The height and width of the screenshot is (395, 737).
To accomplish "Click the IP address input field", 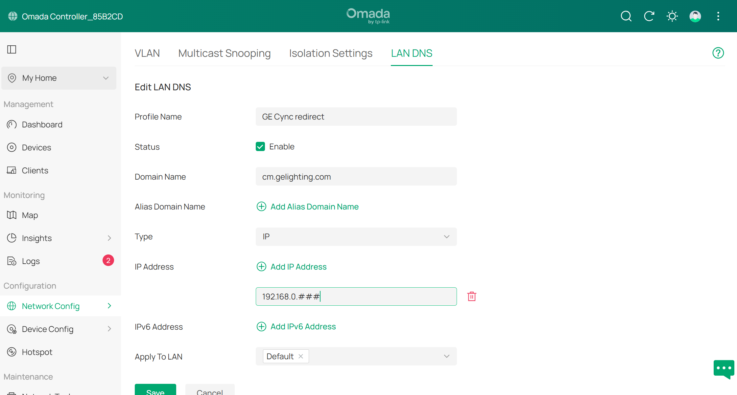I will tap(356, 296).
